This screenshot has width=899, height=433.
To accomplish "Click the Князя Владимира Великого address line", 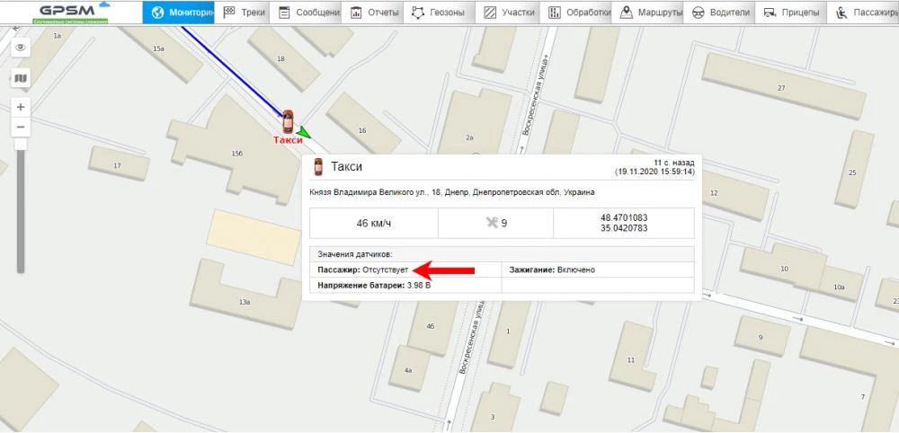I will click(452, 193).
